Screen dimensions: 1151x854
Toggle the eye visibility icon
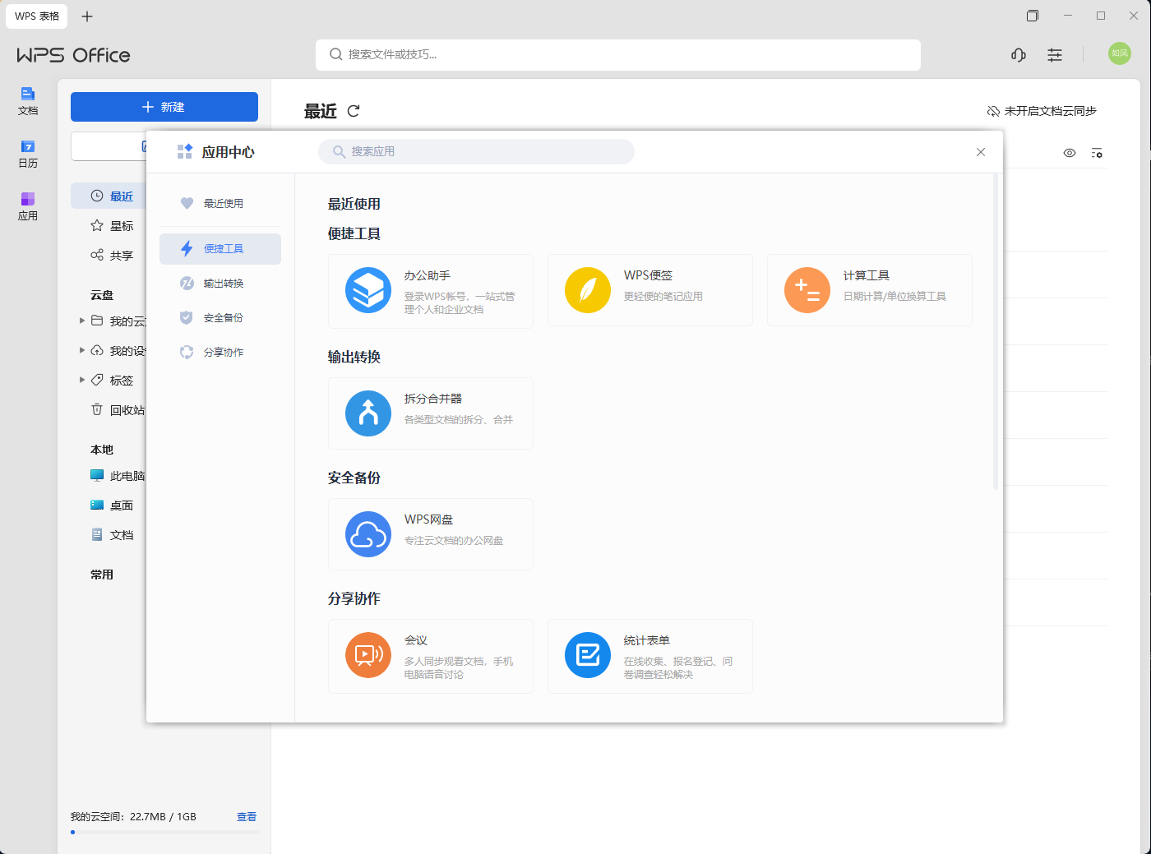pos(1070,153)
